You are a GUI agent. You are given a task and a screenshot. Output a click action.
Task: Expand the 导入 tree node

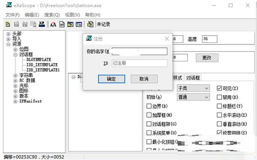(x=8, y=39)
